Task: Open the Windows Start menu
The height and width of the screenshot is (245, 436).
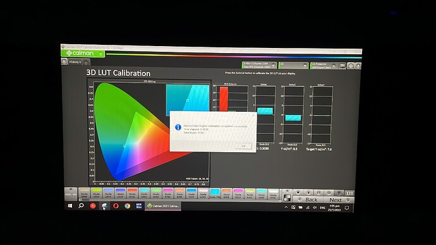Action: [x=70, y=206]
